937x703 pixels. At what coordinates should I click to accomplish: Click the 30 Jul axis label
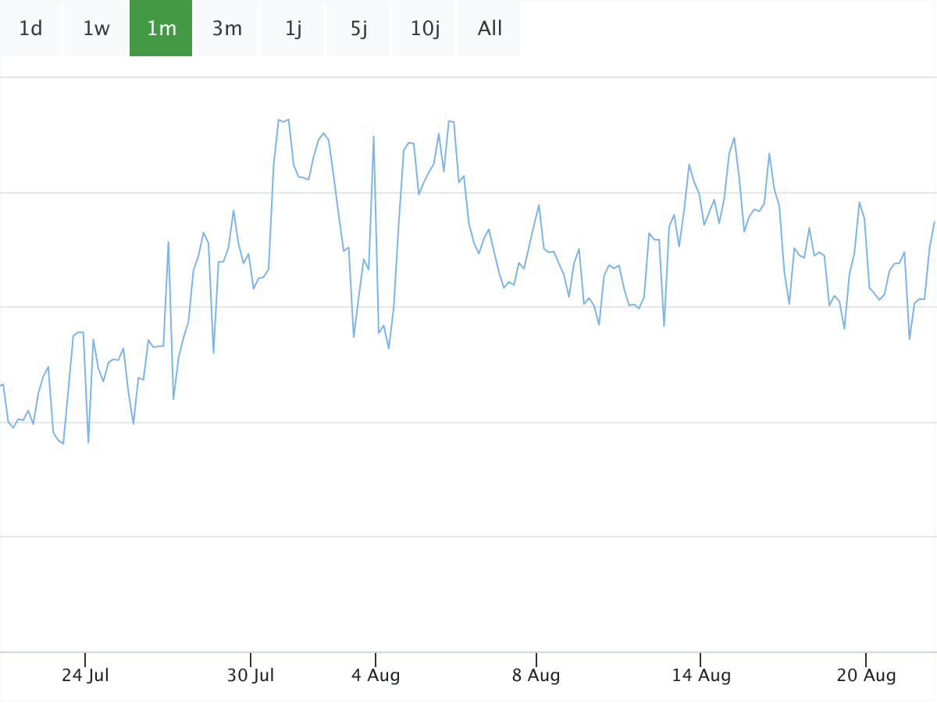(x=251, y=676)
